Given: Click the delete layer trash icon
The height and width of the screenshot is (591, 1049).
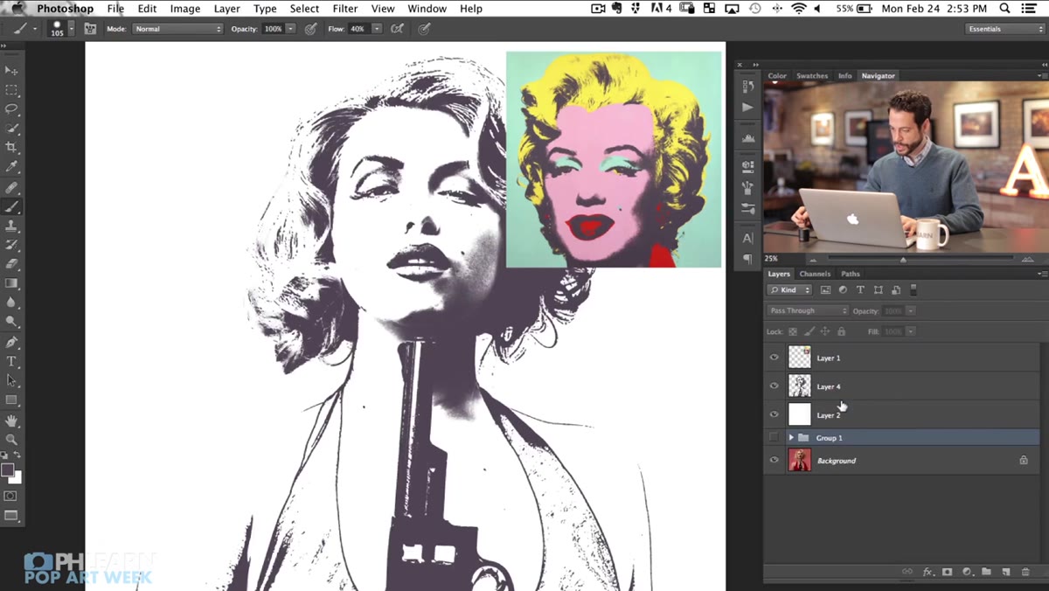Looking at the screenshot, I should click(1025, 572).
